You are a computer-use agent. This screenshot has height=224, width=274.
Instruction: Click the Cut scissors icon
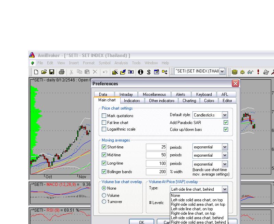click(x=71, y=72)
